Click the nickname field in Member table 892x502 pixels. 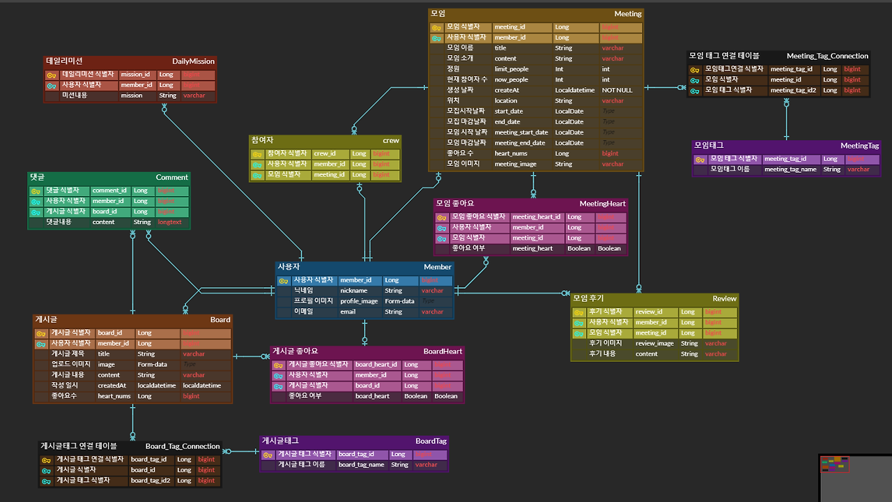click(x=353, y=291)
